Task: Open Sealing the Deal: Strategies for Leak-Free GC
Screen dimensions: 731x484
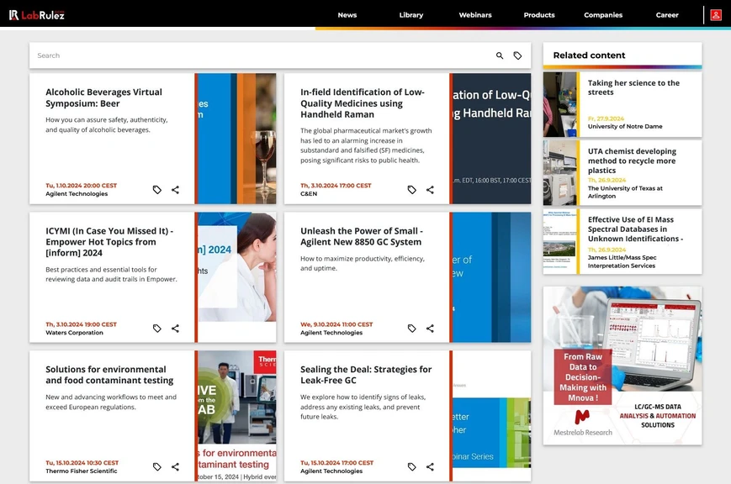Action: click(x=366, y=375)
